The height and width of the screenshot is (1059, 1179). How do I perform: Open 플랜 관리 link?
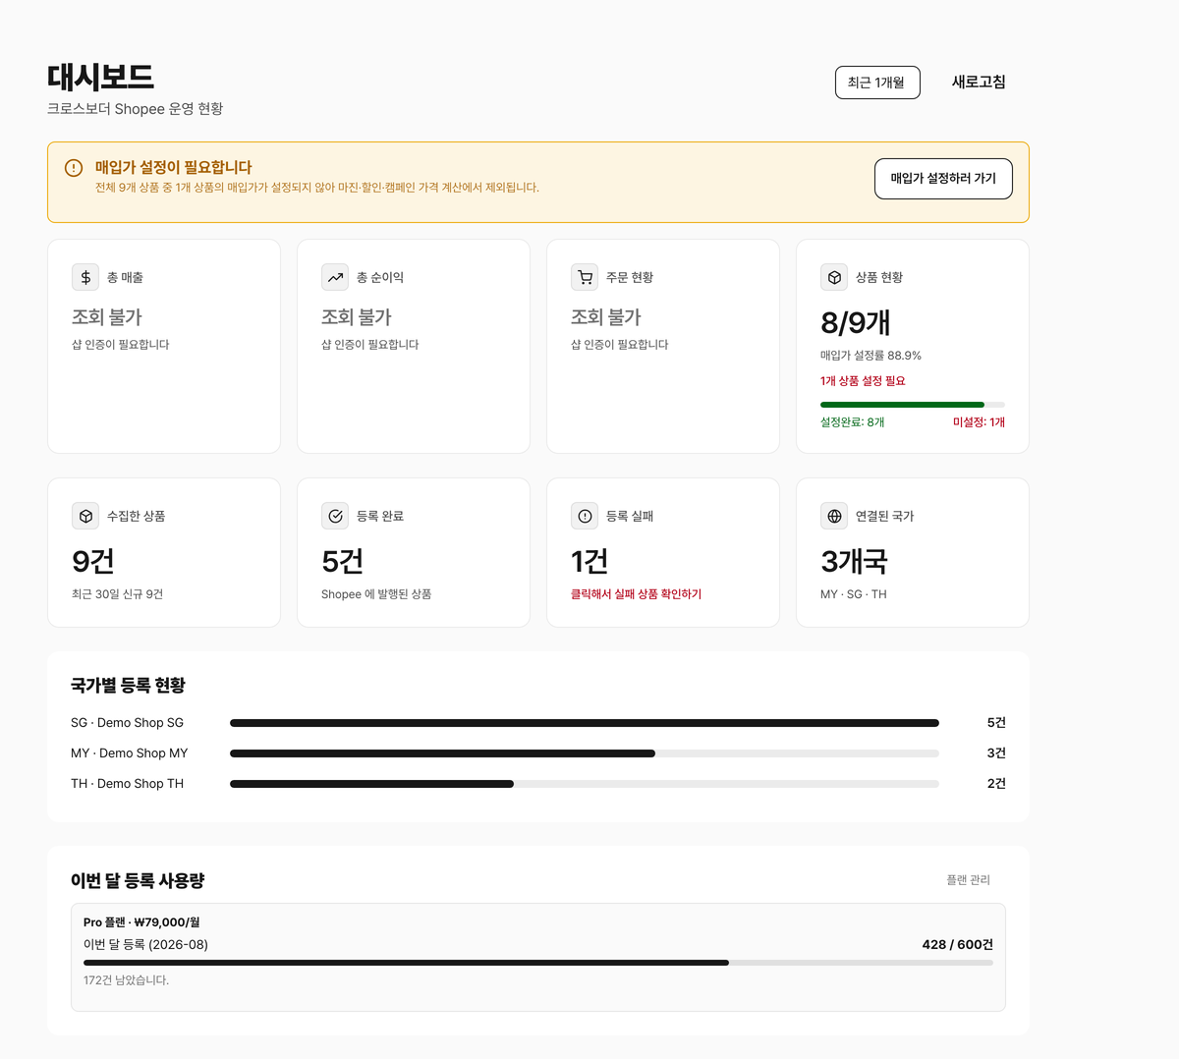pos(968,880)
